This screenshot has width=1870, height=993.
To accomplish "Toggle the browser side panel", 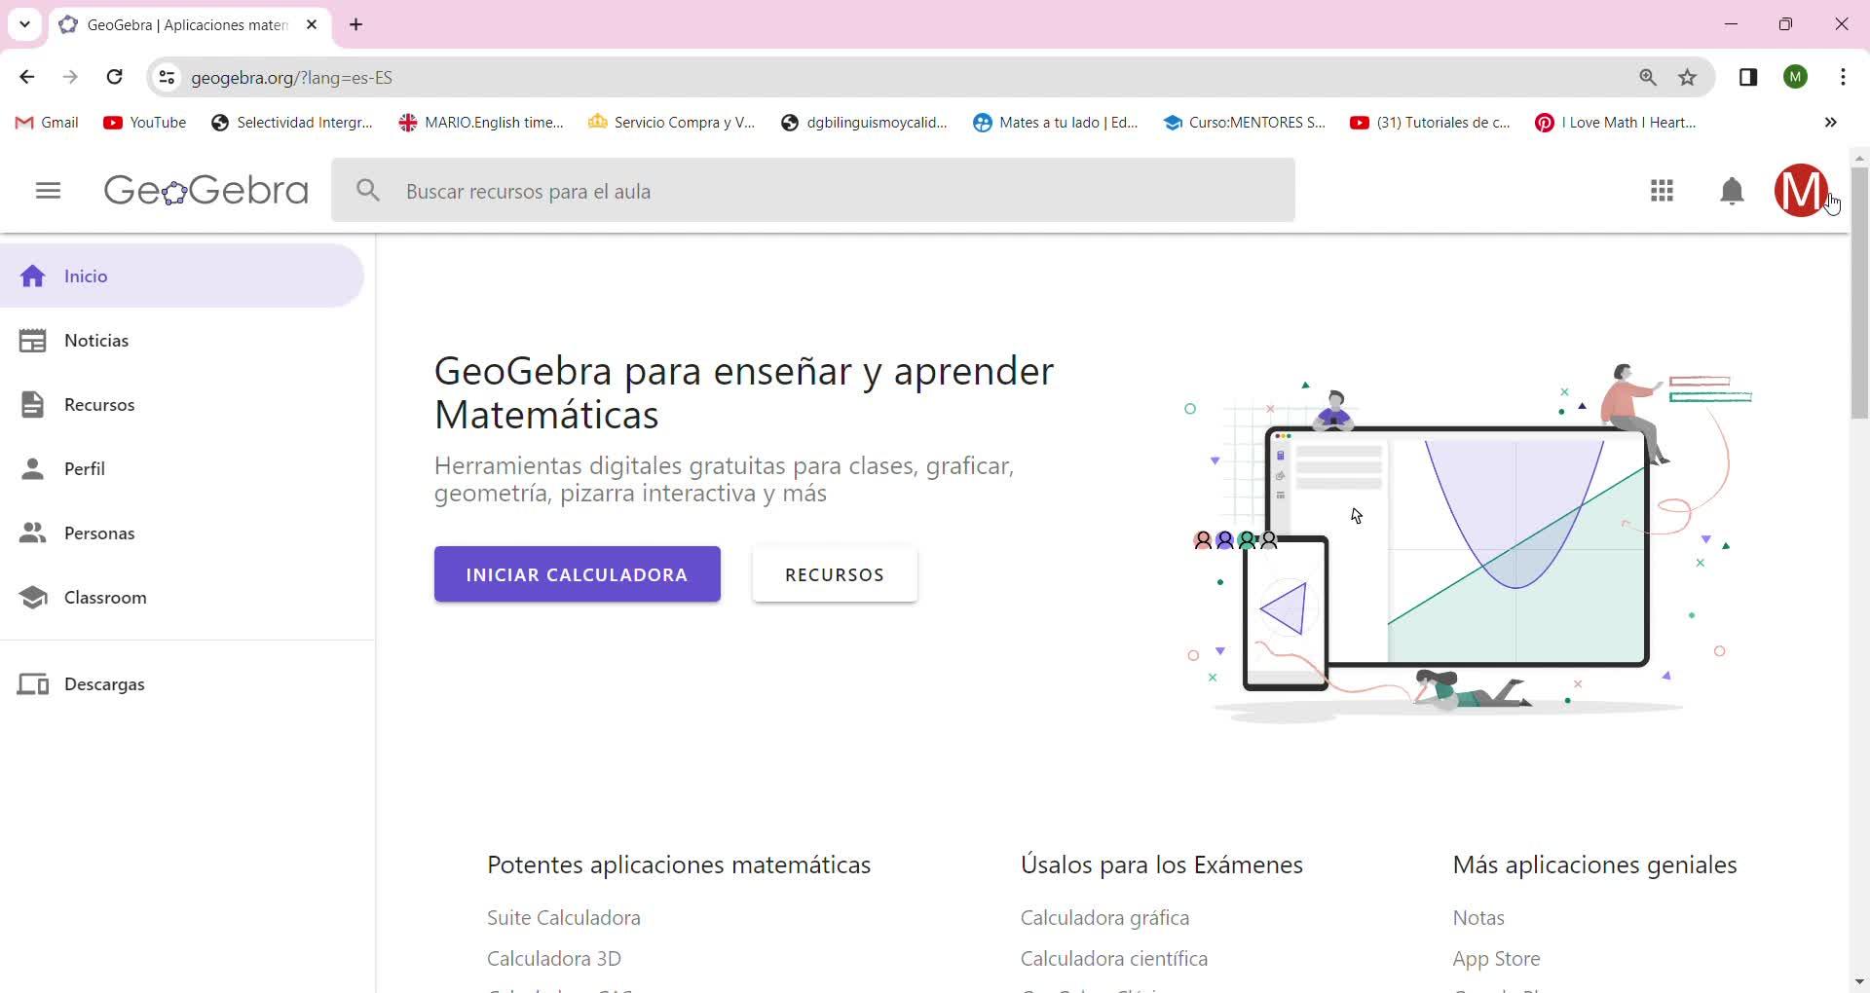I will (x=1748, y=77).
